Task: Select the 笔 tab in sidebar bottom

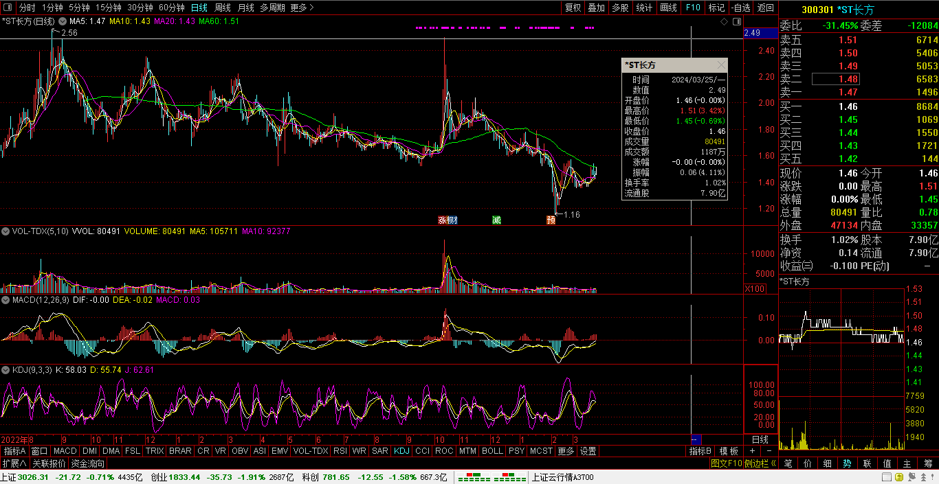Action: 788,464
